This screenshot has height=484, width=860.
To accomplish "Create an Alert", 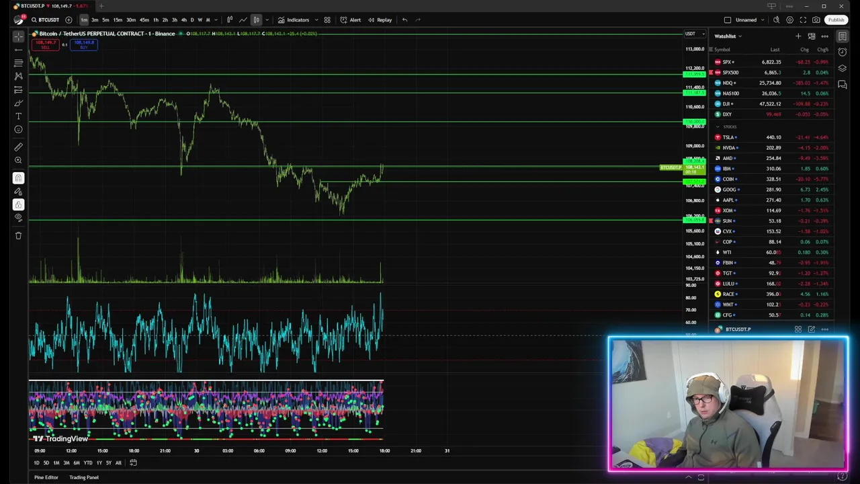I will click(x=351, y=20).
